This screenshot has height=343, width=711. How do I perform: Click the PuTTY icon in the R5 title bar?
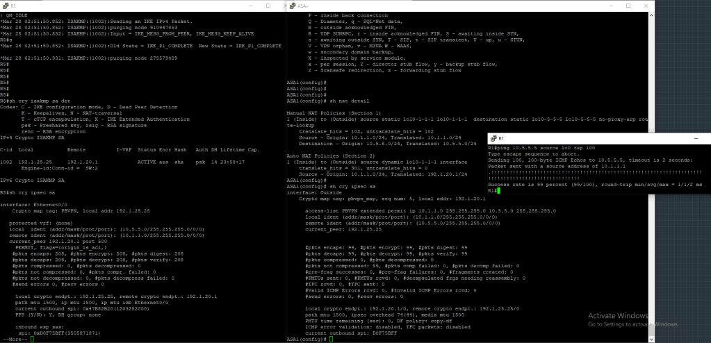pos(4,6)
